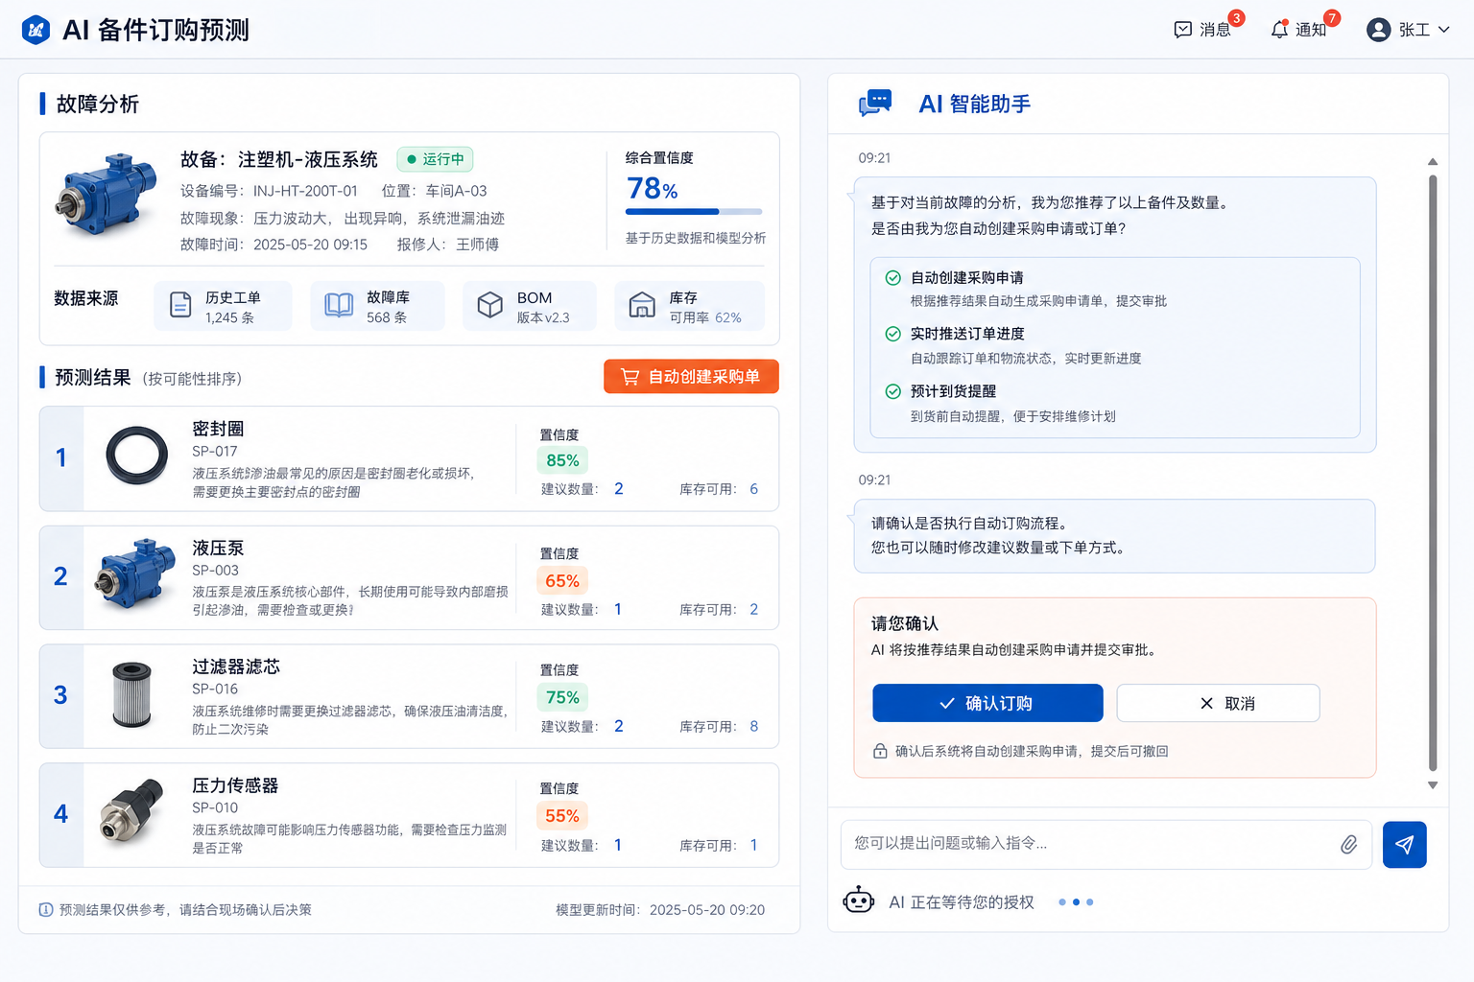Click the 故障库 568 条 count

(x=387, y=317)
